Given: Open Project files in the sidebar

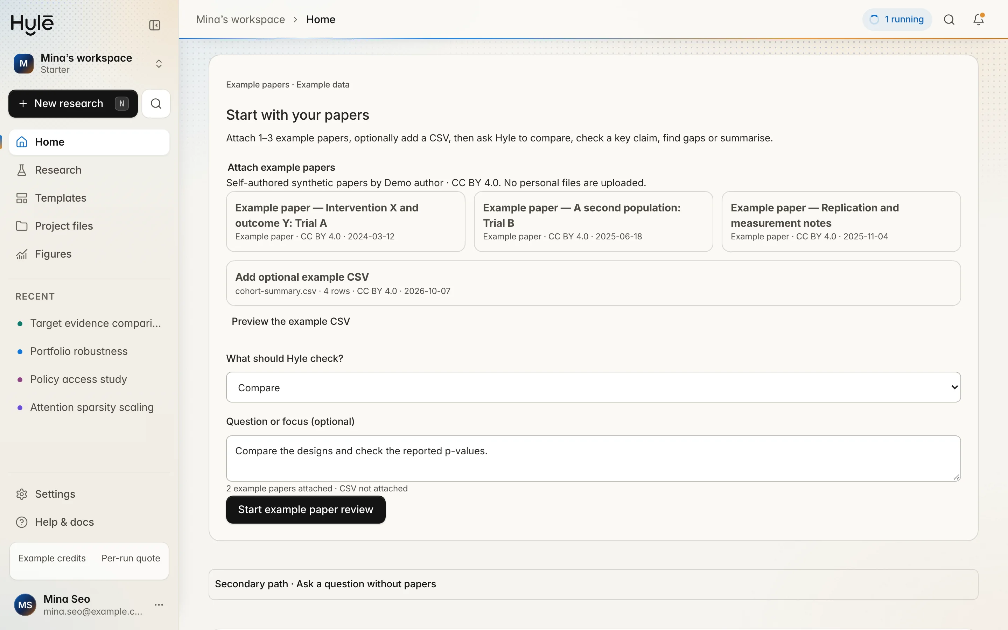Looking at the screenshot, I should tap(89, 226).
